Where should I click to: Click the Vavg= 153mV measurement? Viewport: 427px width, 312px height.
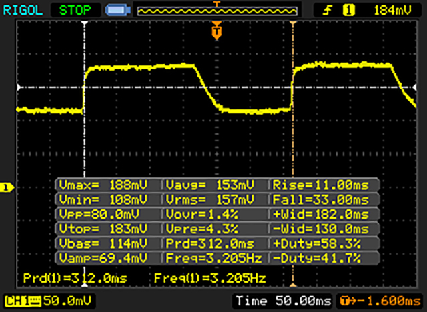pyautogui.click(x=210, y=185)
